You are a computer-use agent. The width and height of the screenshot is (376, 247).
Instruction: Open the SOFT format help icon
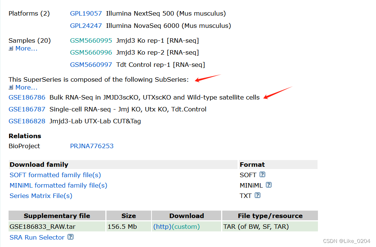tap(262, 175)
